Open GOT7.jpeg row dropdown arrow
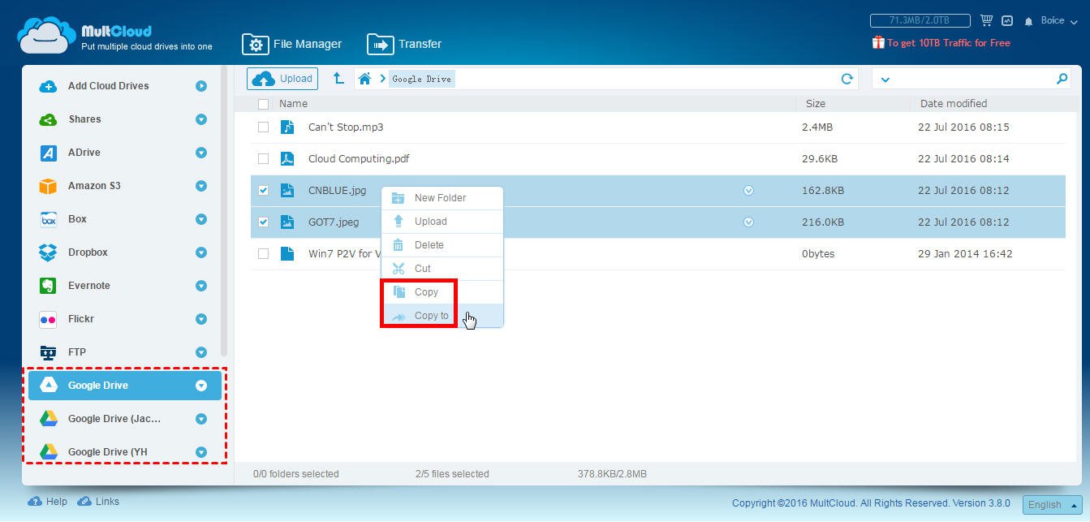1090x522 pixels. pos(748,222)
